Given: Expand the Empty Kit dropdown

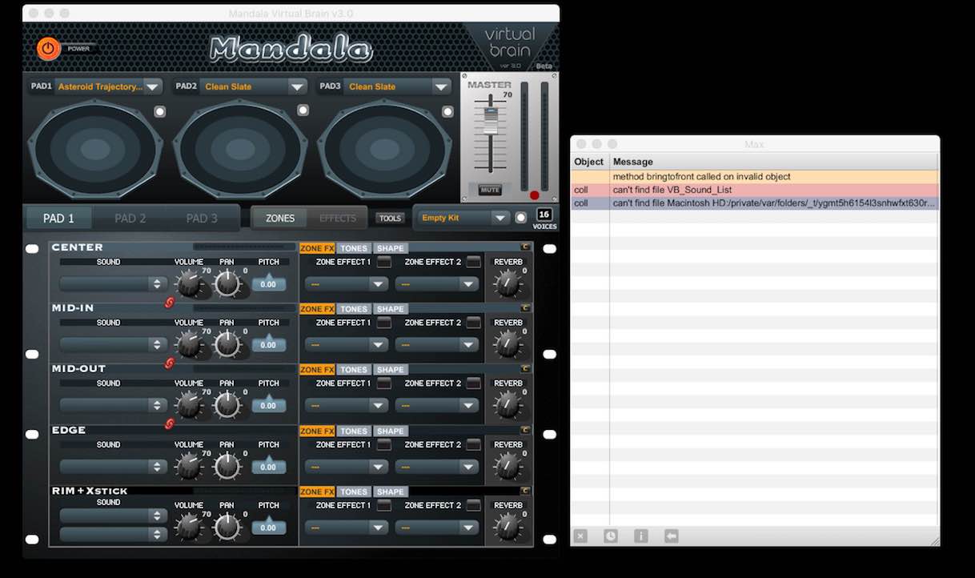Looking at the screenshot, I should [x=500, y=218].
